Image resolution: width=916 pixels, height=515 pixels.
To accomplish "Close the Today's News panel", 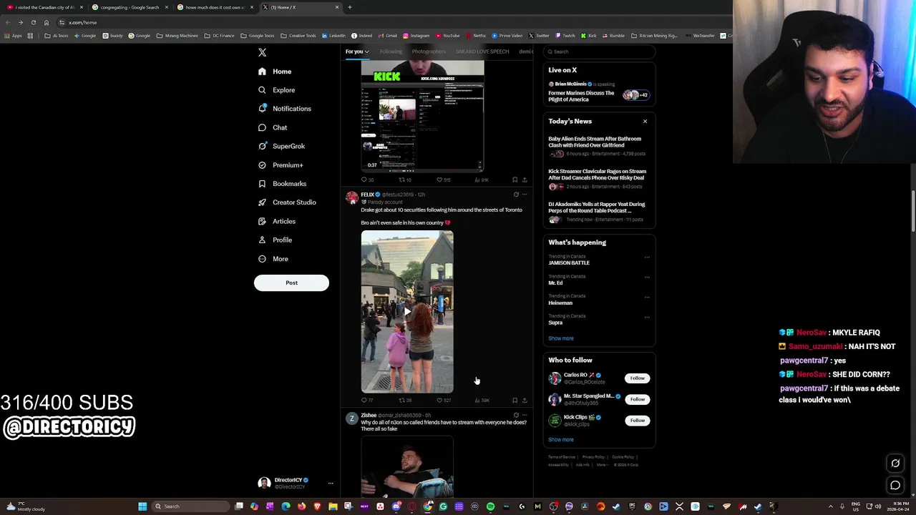I will click(645, 121).
